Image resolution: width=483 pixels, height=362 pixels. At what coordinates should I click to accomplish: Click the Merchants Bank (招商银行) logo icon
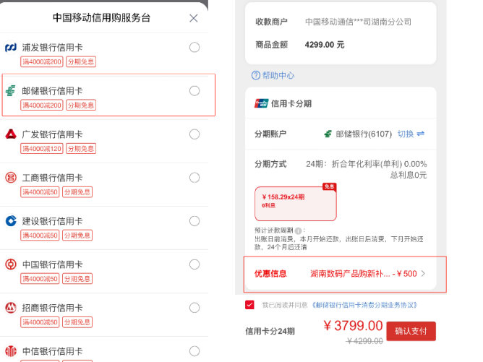11,308
